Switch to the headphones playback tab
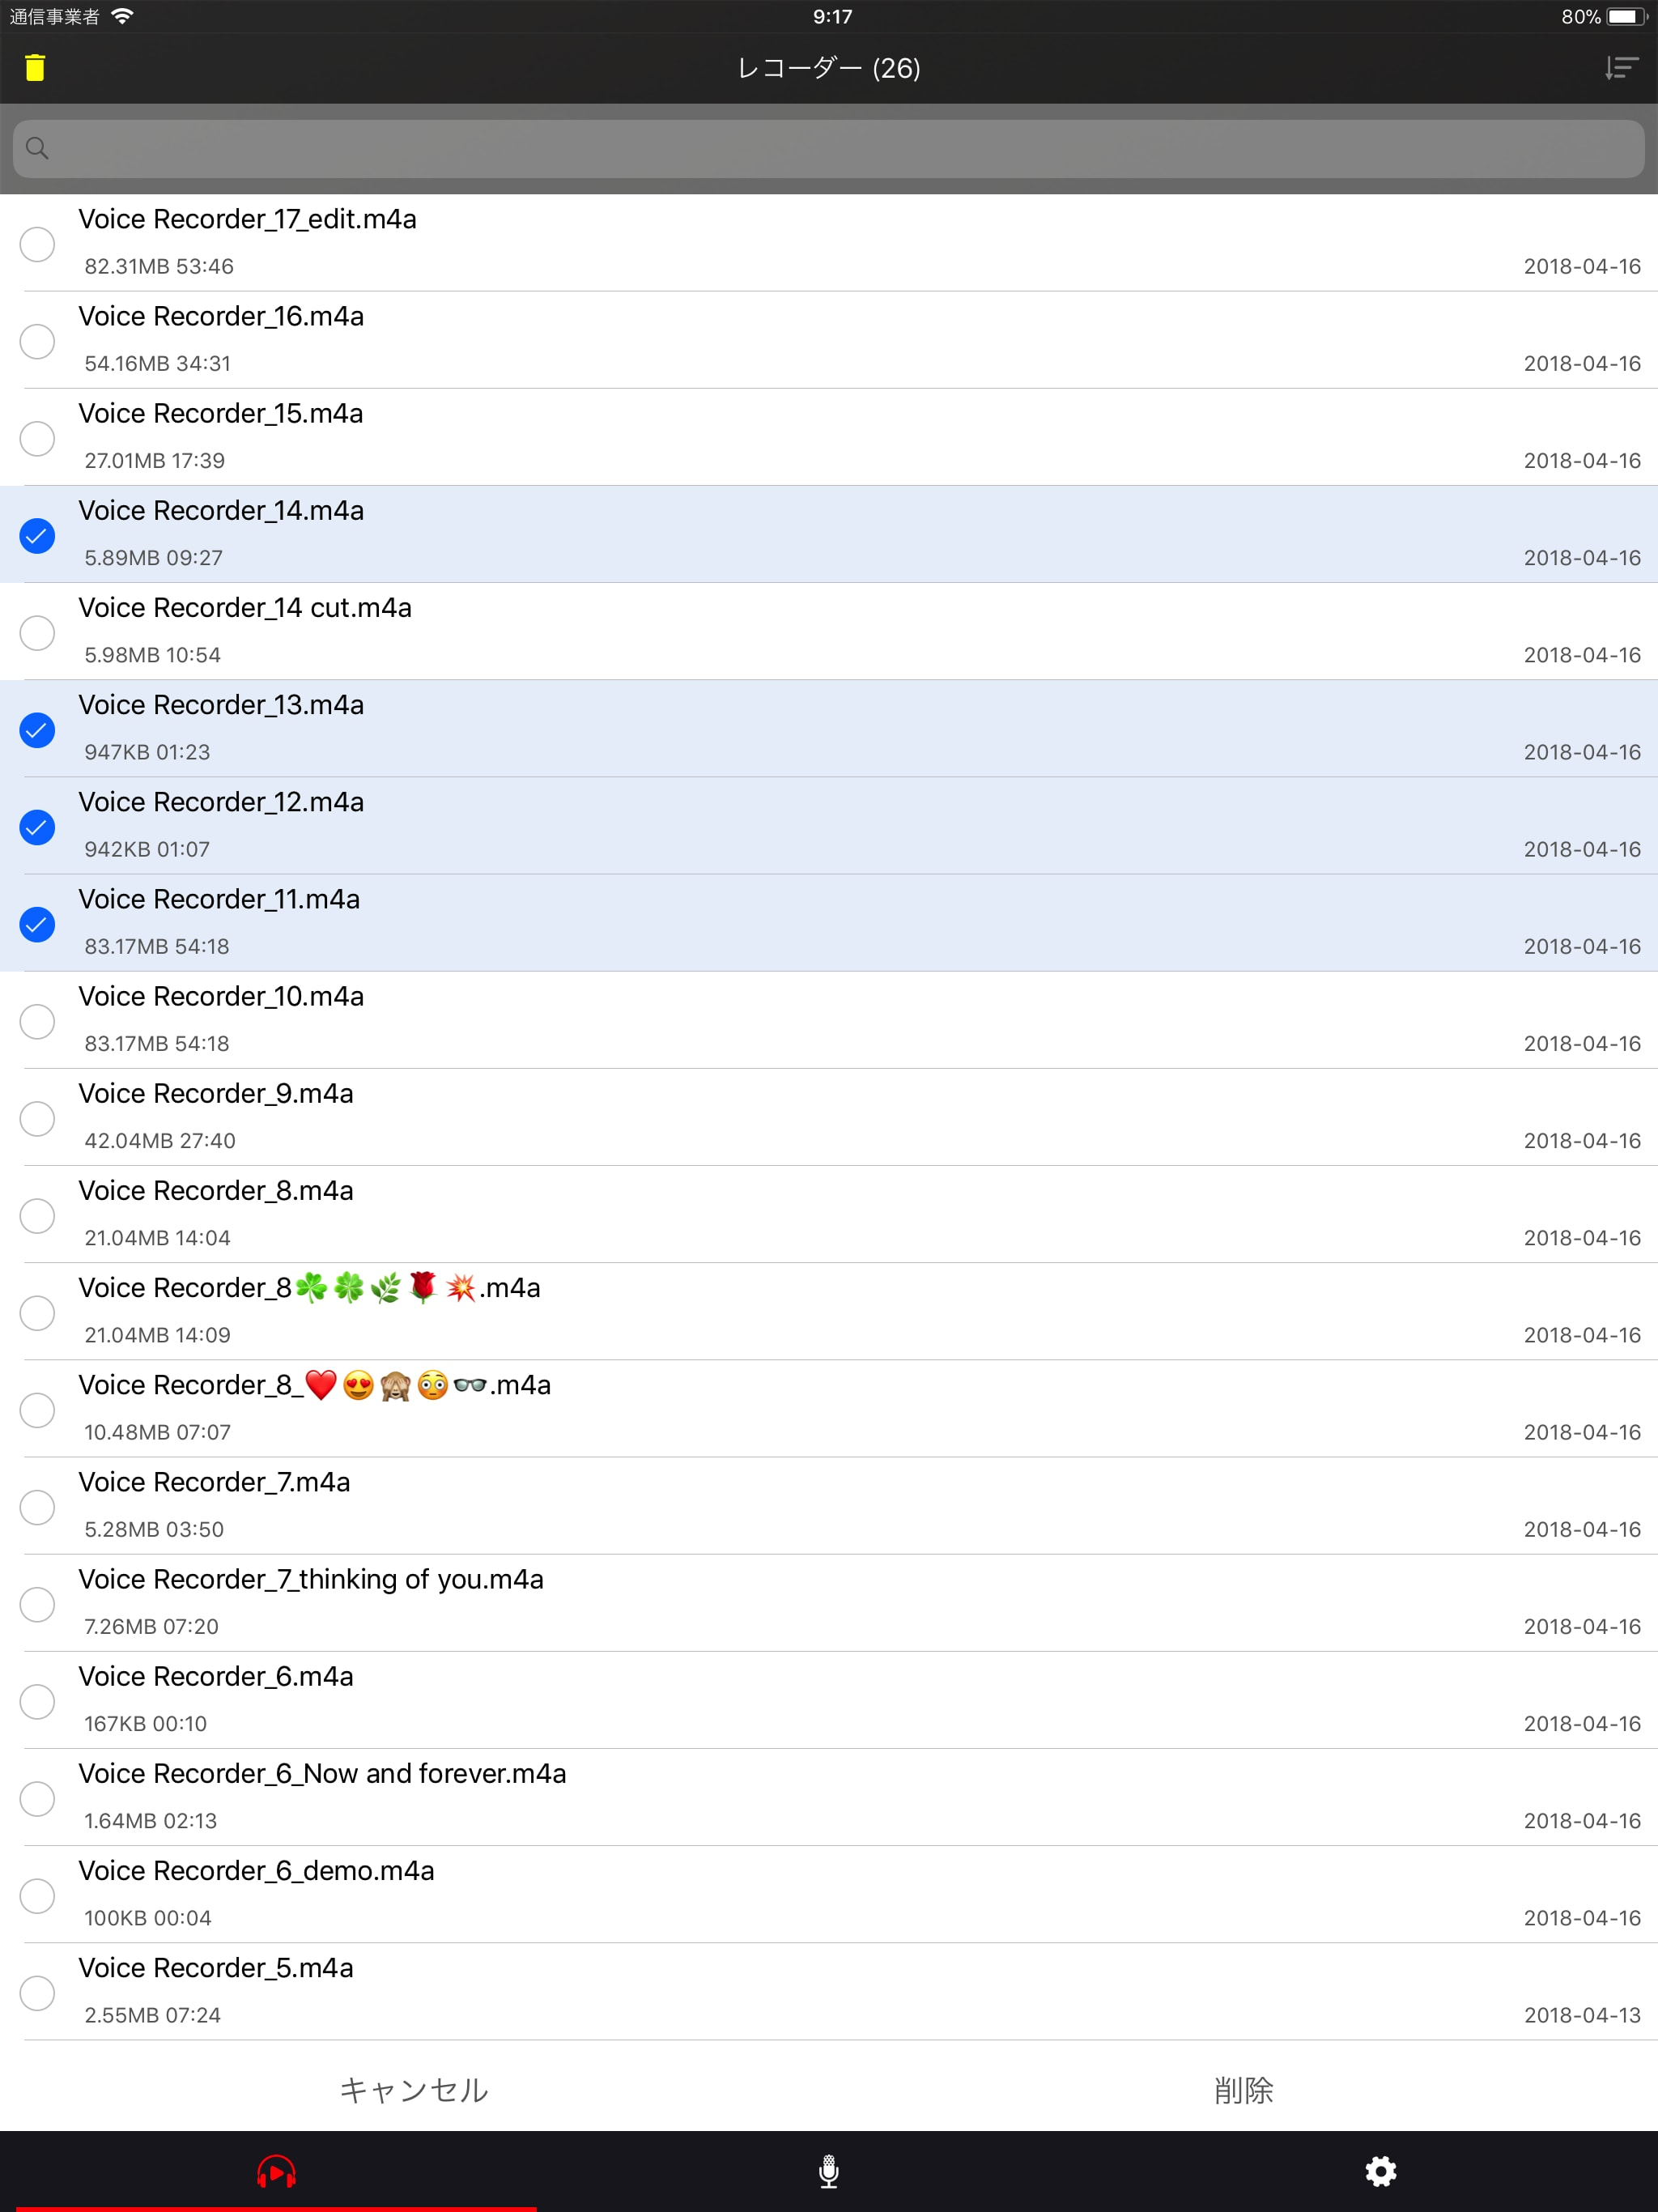Viewport: 1658px width, 2212px height. pos(276,2171)
